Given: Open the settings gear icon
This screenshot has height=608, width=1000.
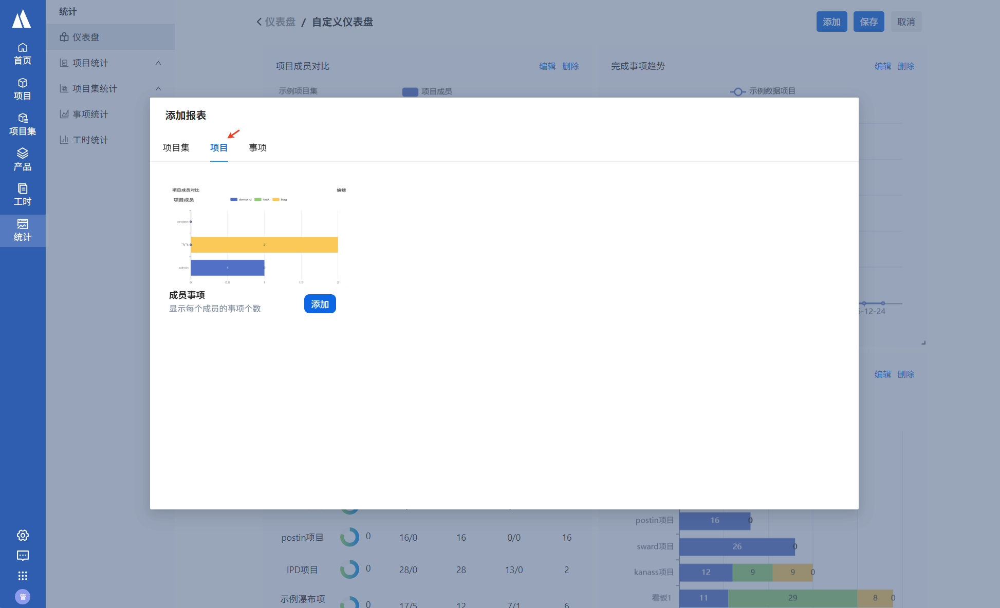Looking at the screenshot, I should point(23,535).
